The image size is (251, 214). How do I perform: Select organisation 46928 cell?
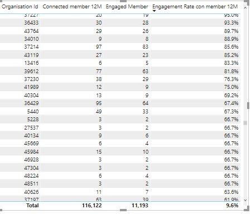pos(31,160)
